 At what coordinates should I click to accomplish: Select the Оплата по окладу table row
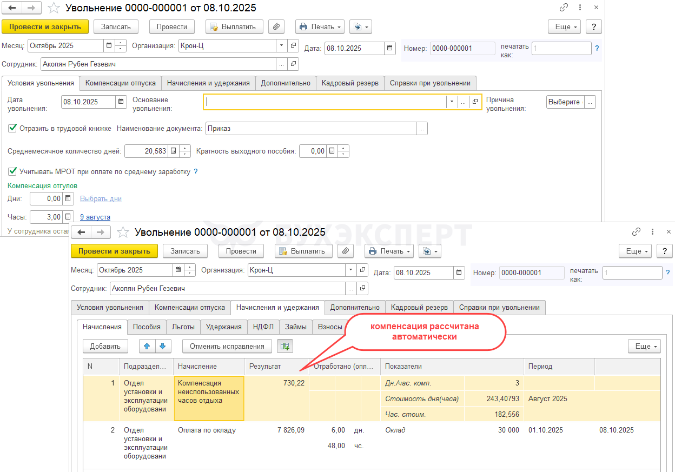pos(207,430)
